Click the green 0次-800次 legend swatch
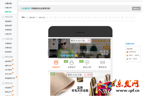The height and width of the screenshot is (96, 142). point(127,59)
